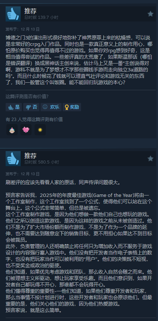Open the review text starting with 博德之门3的演出形式
158x321 pixels.
(x=79, y=61)
